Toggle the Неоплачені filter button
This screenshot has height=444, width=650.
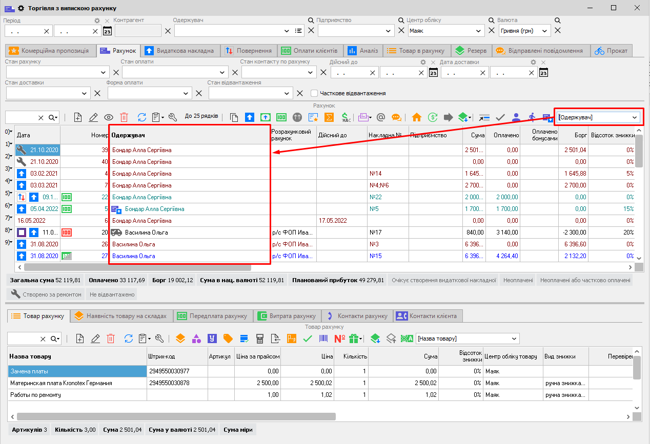point(517,280)
